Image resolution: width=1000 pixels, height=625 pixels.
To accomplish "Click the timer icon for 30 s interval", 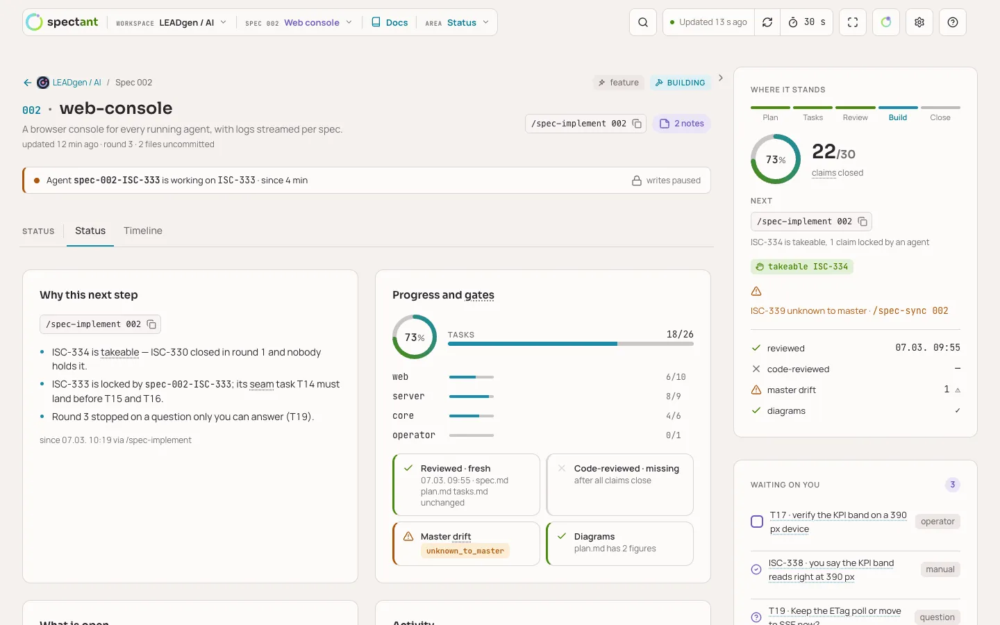I will click(x=793, y=22).
